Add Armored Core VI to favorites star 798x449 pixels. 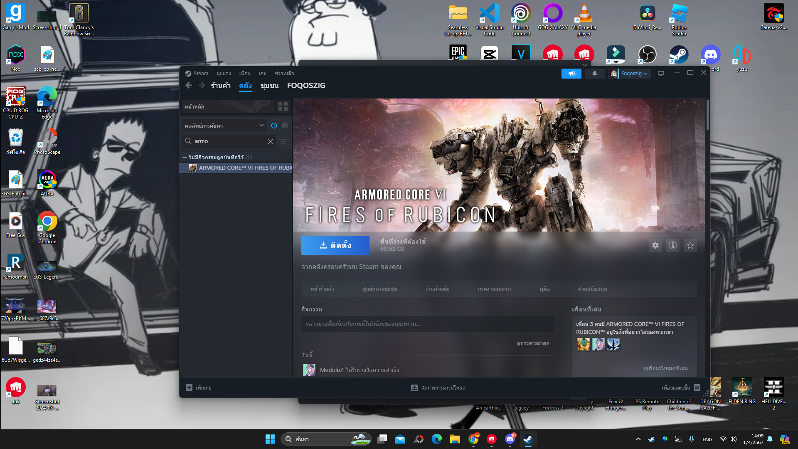tap(690, 245)
